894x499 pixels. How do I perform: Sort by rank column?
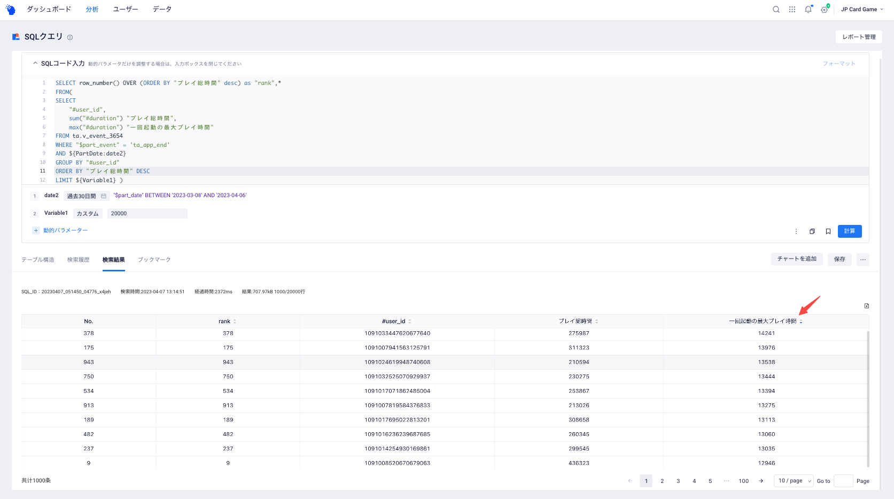(x=235, y=322)
